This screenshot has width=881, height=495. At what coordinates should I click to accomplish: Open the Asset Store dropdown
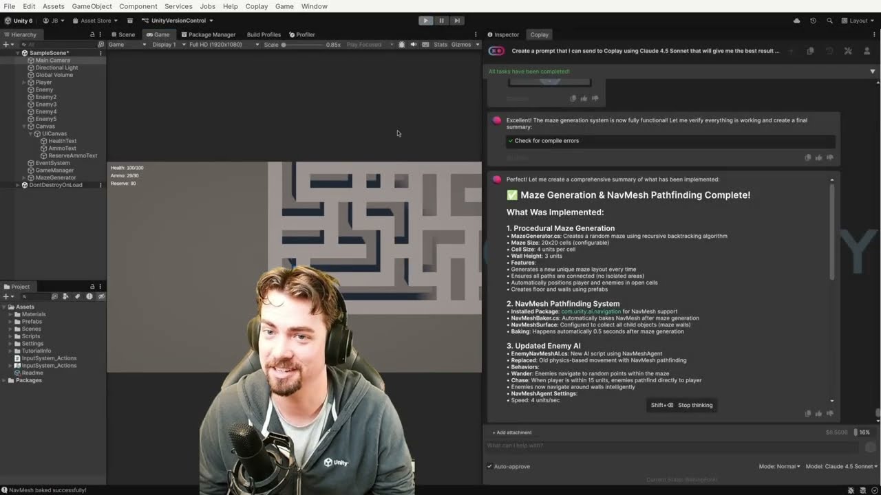[x=95, y=21]
